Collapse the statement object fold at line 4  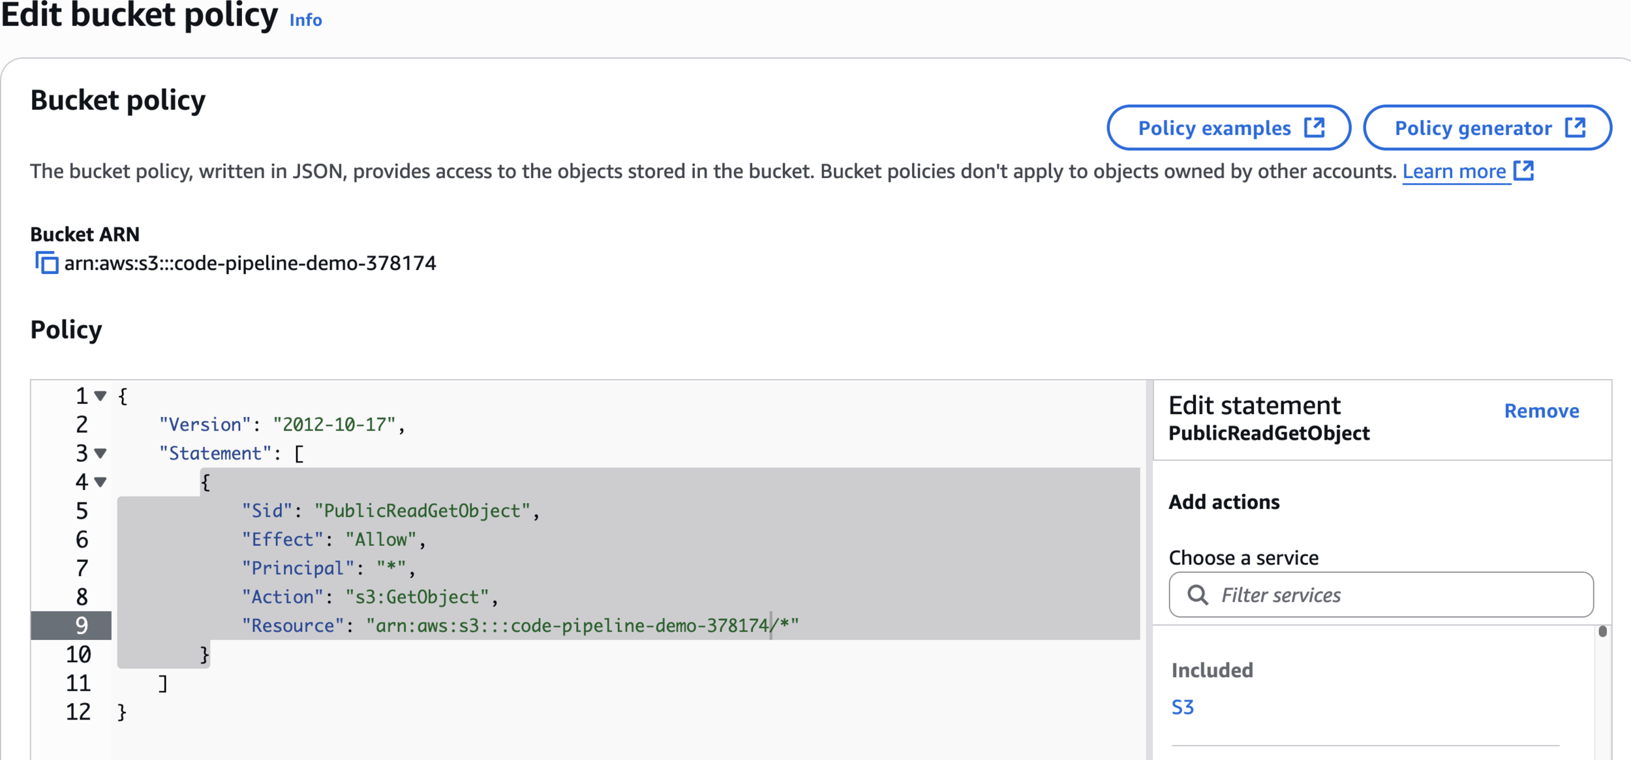click(x=100, y=481)
